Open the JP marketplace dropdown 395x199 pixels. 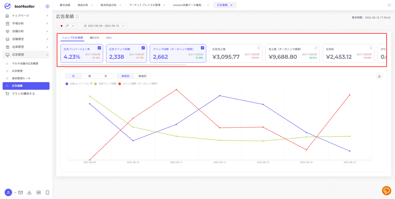pos(67,26)
